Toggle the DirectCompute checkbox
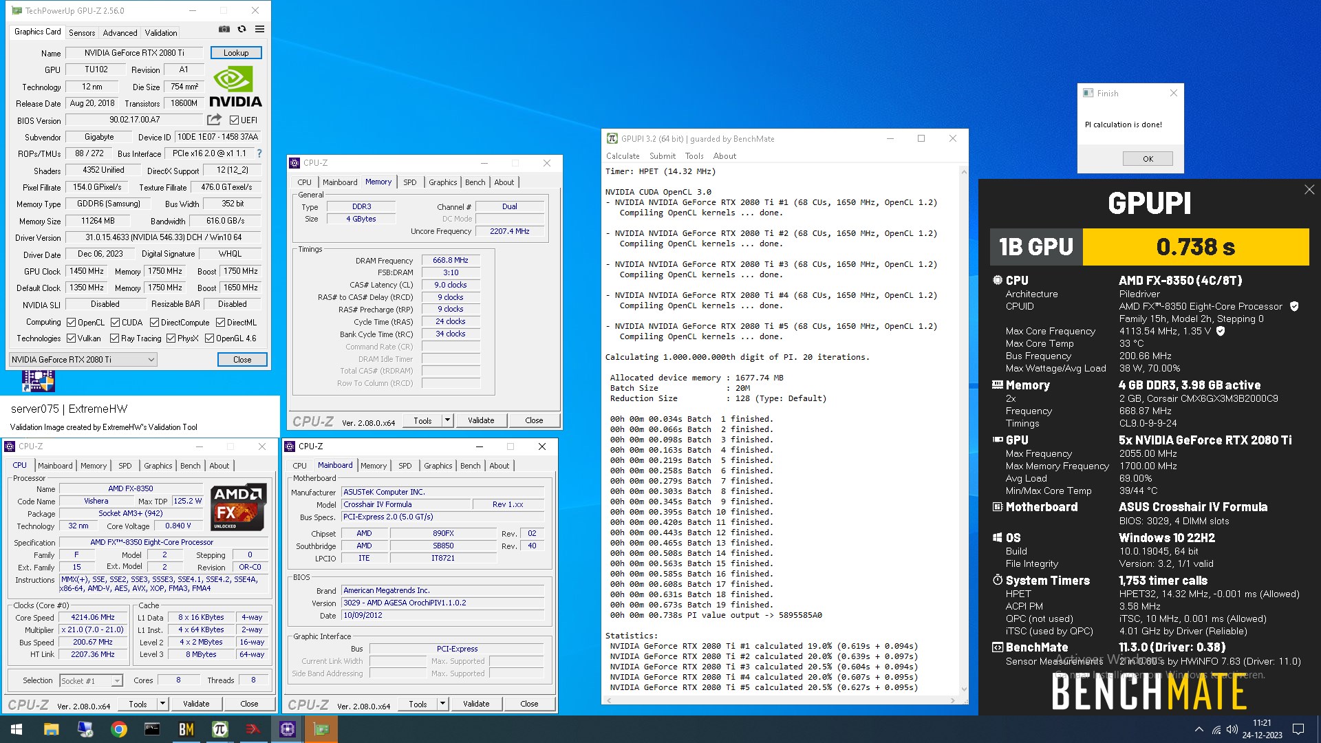Image resolution: width=1321 pixels, height=743 pixels. pyautogui.click(x=154, y=323)
